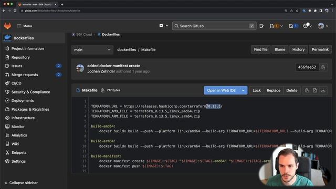Open raw file icon
This screenshot has width=336, height=189.
pos(315,90)
